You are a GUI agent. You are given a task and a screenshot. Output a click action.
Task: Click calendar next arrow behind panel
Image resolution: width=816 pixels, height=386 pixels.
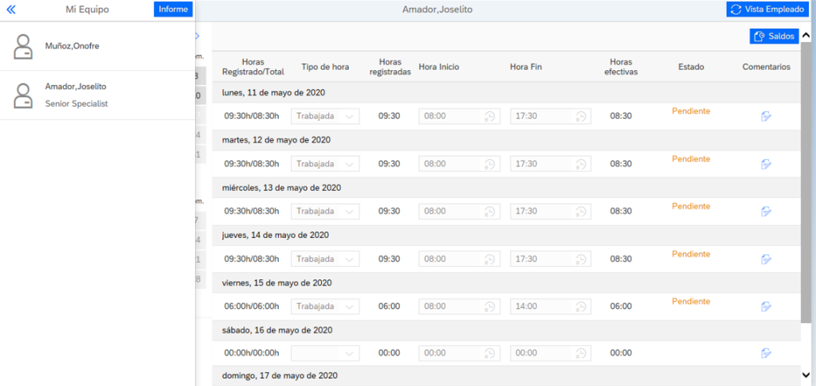198,36
